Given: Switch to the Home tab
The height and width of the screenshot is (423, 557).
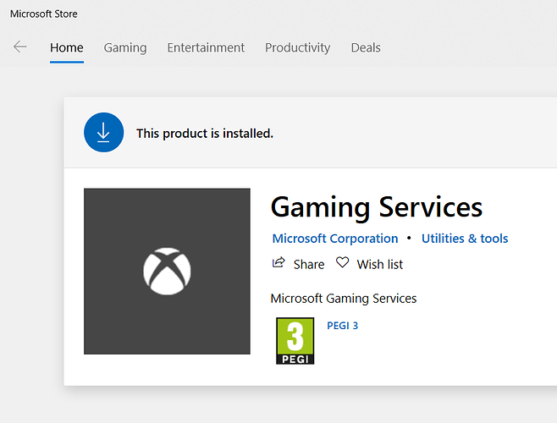Looking at the screenshot, I should coord(67,47).
